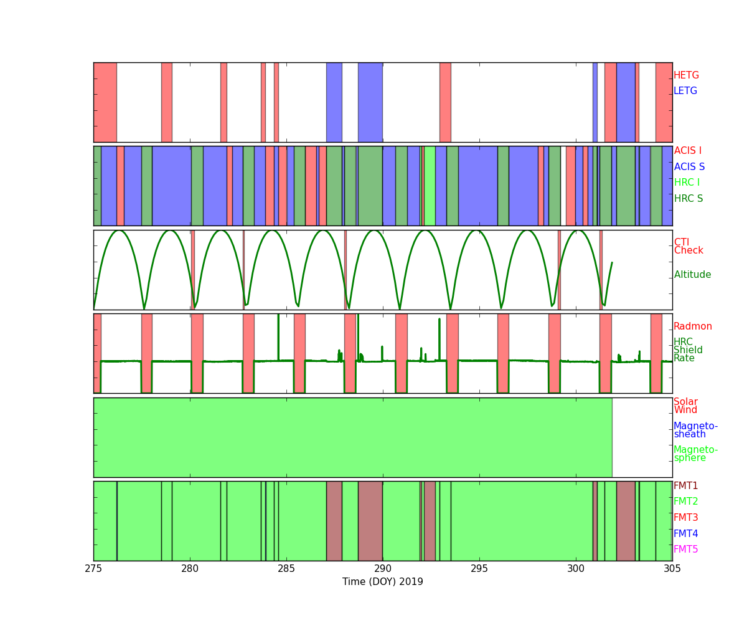This screenshot has height=623, width=747.
Task: Click the CTI Check legend label
Action: coord(688,246)
